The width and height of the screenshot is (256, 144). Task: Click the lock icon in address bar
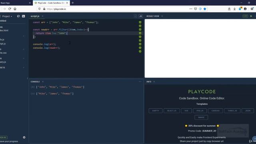pyautogui.click(x=44, y=9)
